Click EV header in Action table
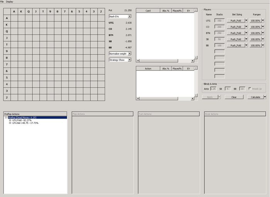The width and height of the screenshot is (270, 197). point(189,68)
